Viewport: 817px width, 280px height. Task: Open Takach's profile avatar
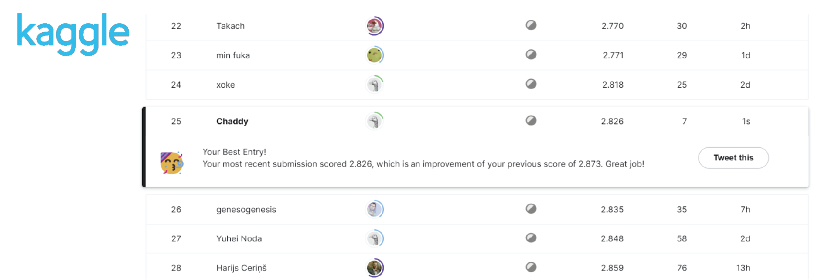pyautogui.click(x=375, y=26)
